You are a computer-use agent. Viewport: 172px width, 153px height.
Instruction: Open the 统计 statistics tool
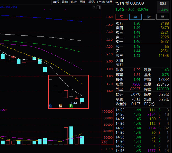[x=74, y=2]
